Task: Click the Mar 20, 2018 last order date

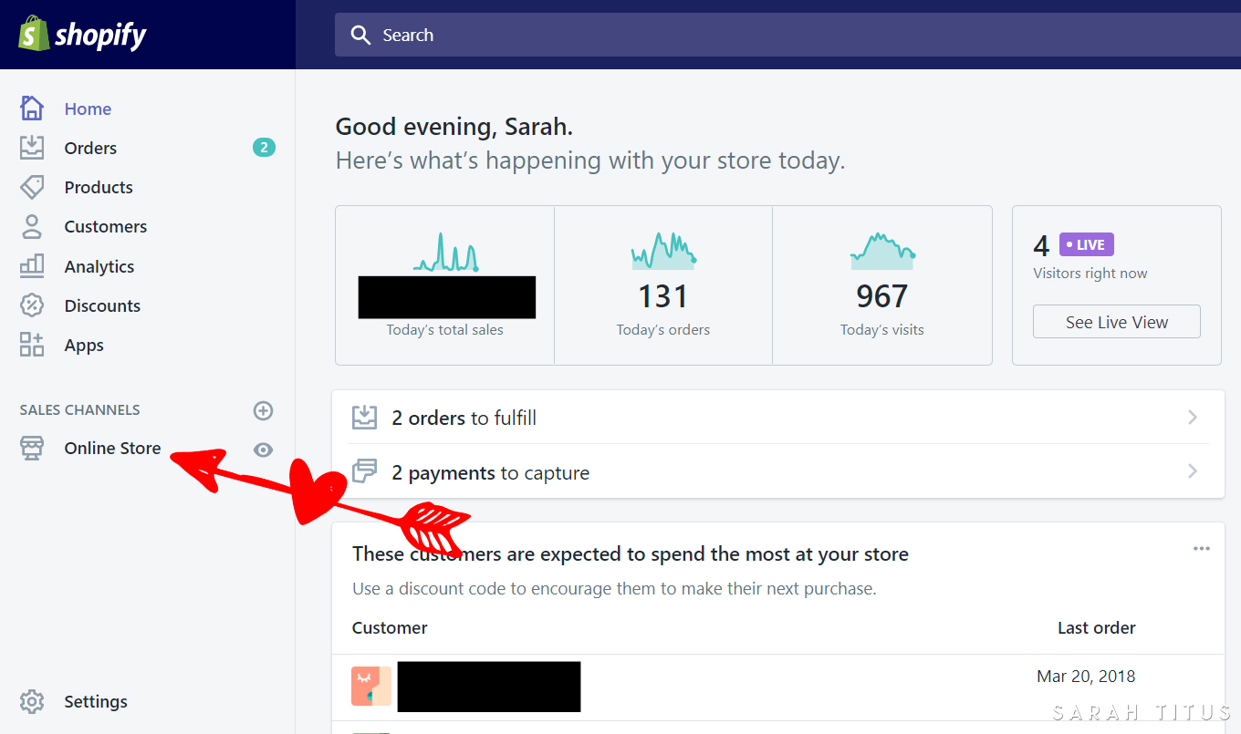Action: pos(1086,677)
